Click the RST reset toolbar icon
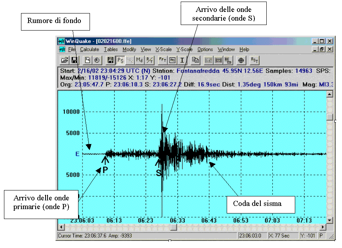The height and width of the screenshot is (248, 342). coord(254,60)
